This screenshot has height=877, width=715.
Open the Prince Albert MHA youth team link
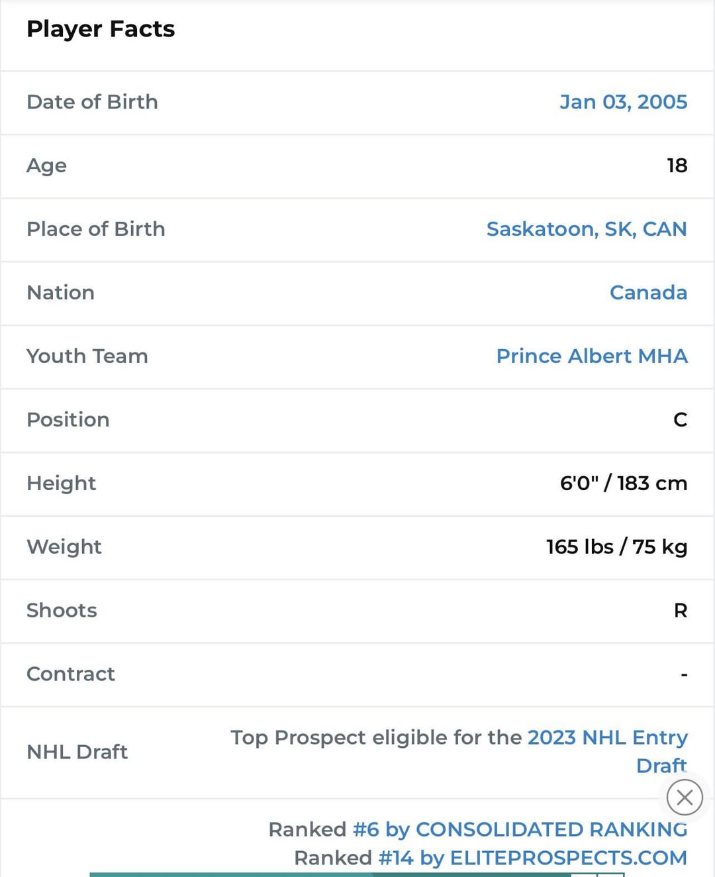click(591, 356)
